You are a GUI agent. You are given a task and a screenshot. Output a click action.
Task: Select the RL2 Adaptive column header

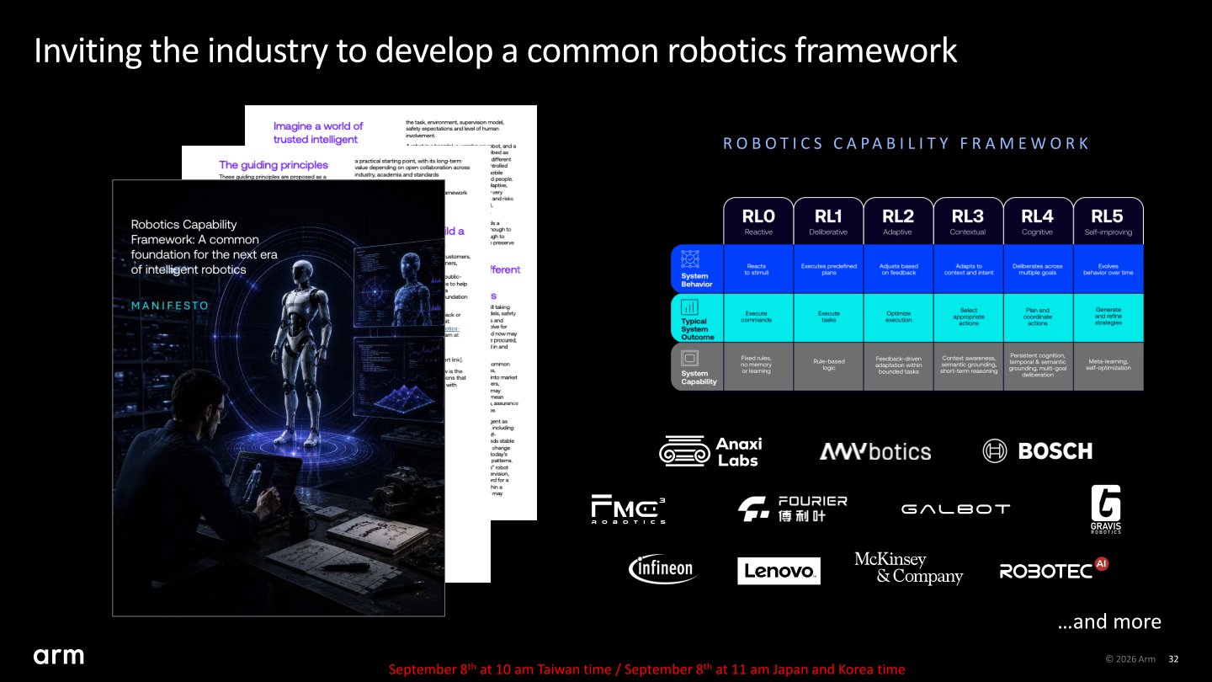898,221
